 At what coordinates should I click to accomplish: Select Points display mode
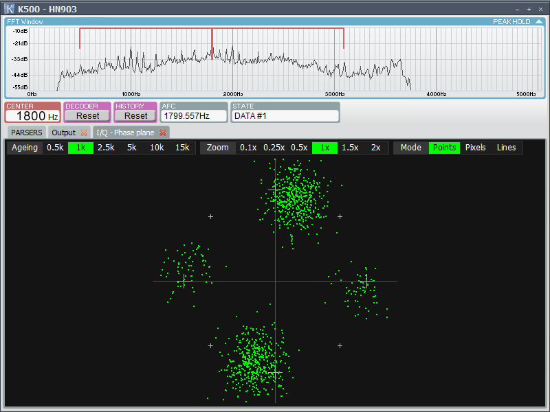coord(444,147)
